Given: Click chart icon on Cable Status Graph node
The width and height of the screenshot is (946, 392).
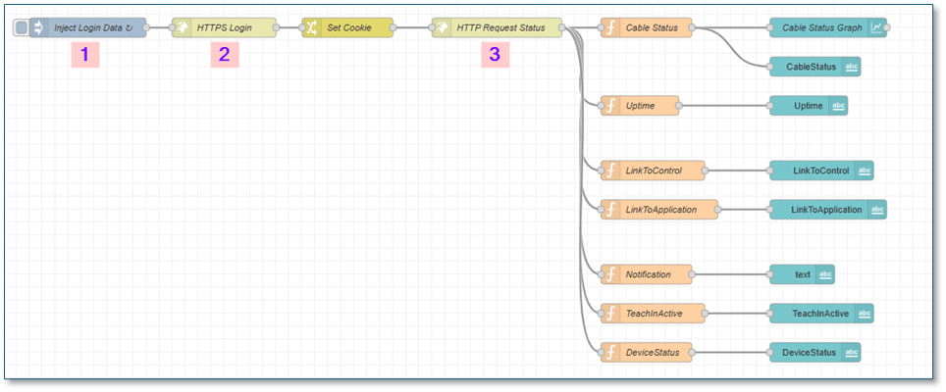Looking at the screenshot, I should click(876, 27).
